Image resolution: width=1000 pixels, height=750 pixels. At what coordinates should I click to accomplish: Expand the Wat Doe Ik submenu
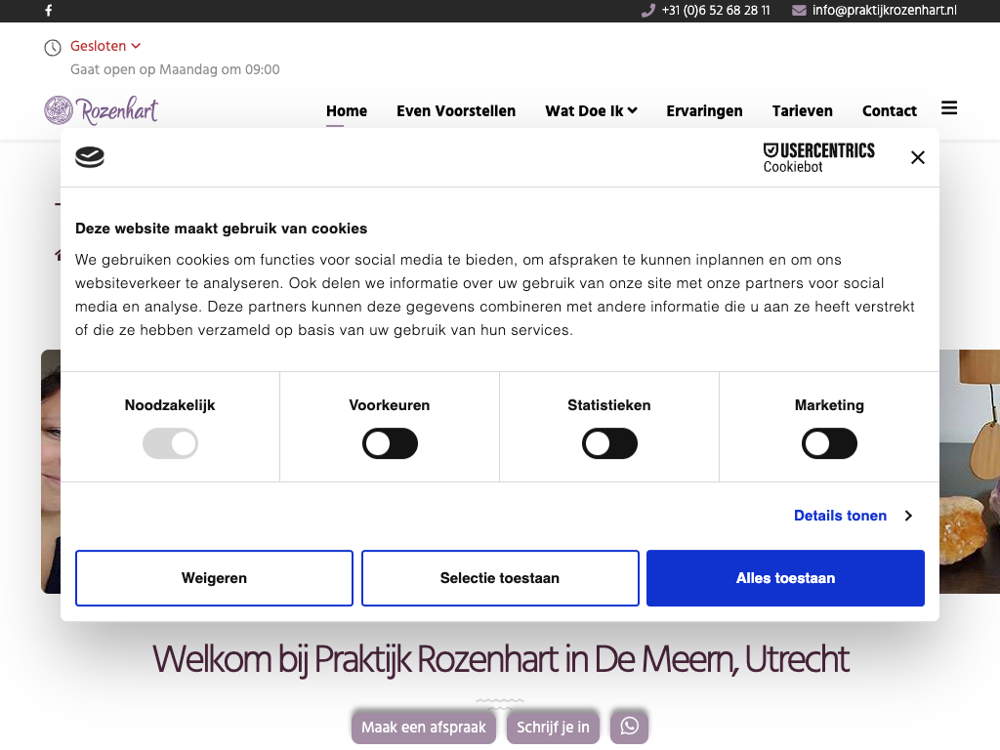[x=591, y=111]
